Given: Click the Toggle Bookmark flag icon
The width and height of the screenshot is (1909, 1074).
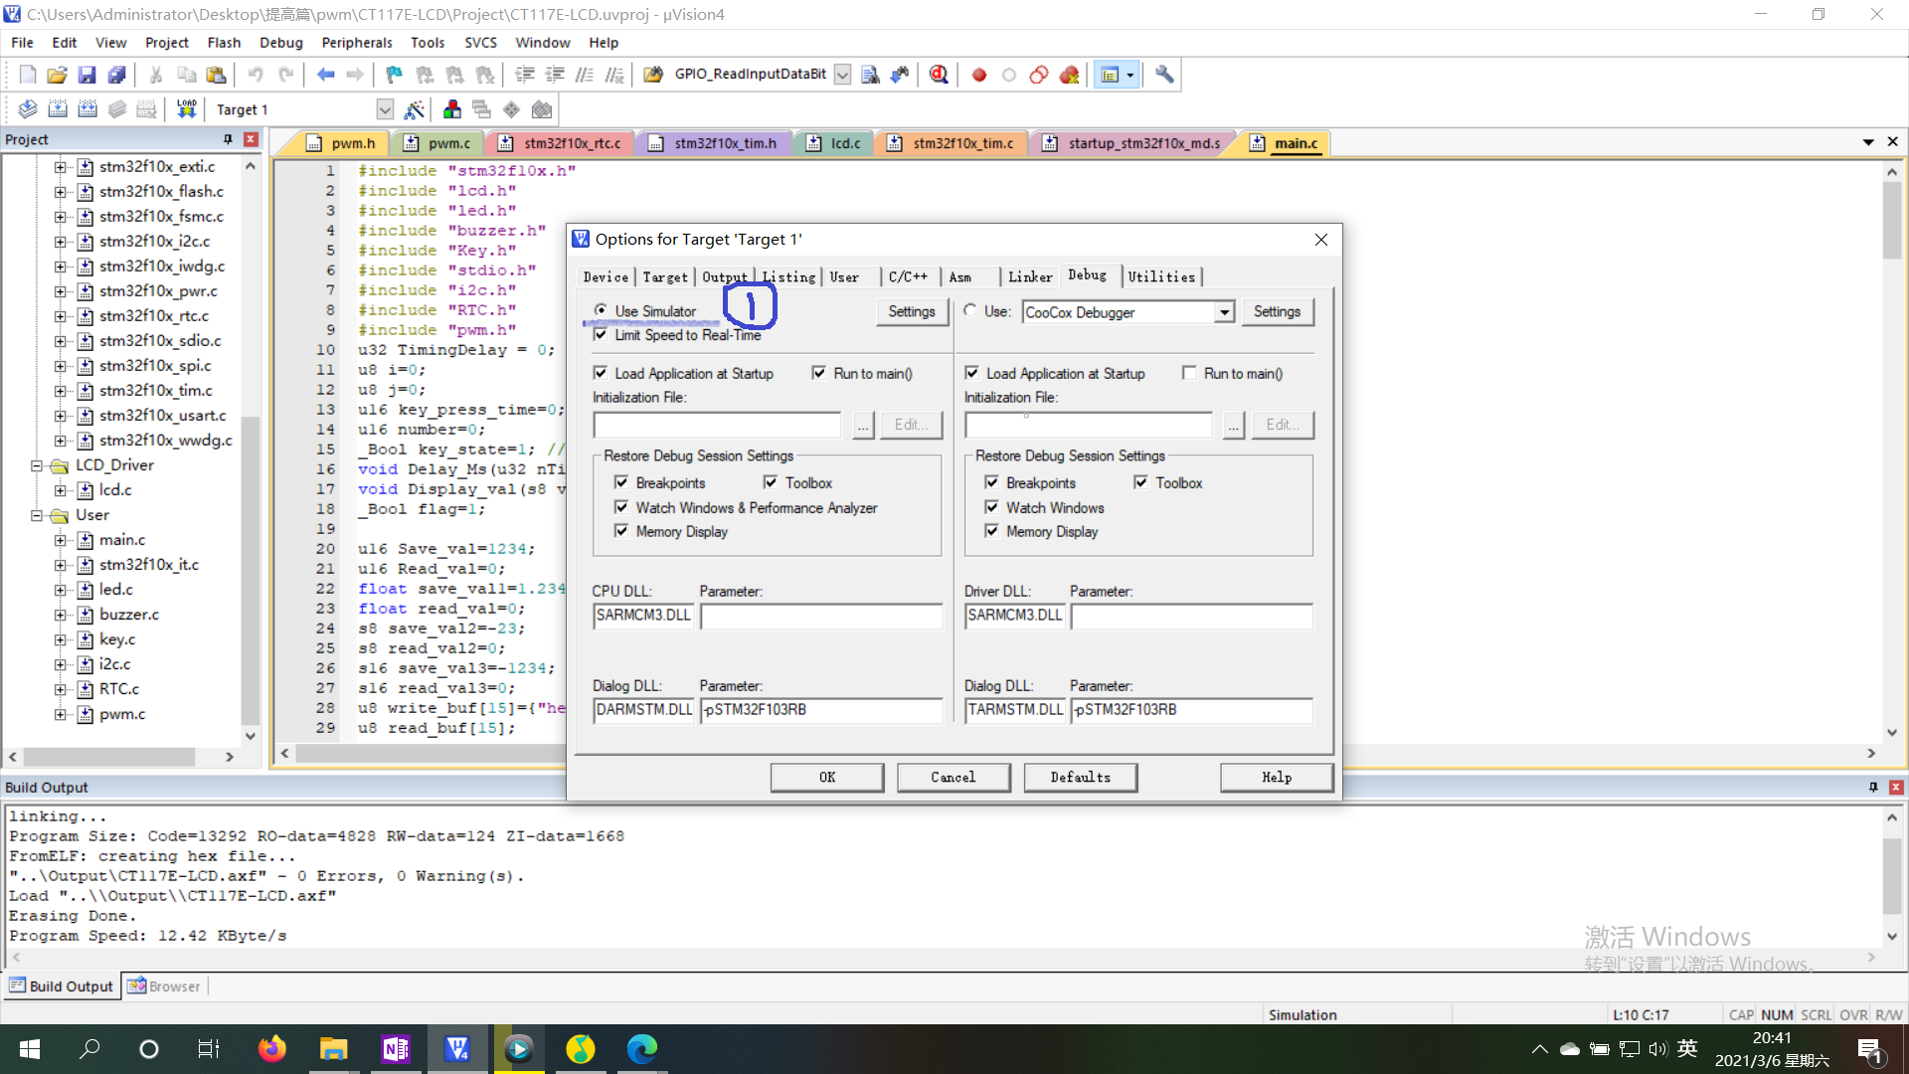Looking at the screenshot, I should point(394,75).
